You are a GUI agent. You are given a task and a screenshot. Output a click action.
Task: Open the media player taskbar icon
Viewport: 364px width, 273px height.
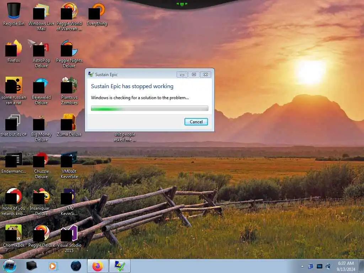pyautogui.click(x=53, y=266)
